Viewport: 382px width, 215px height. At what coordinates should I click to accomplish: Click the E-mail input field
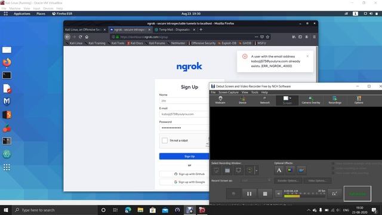pos(184,114)
